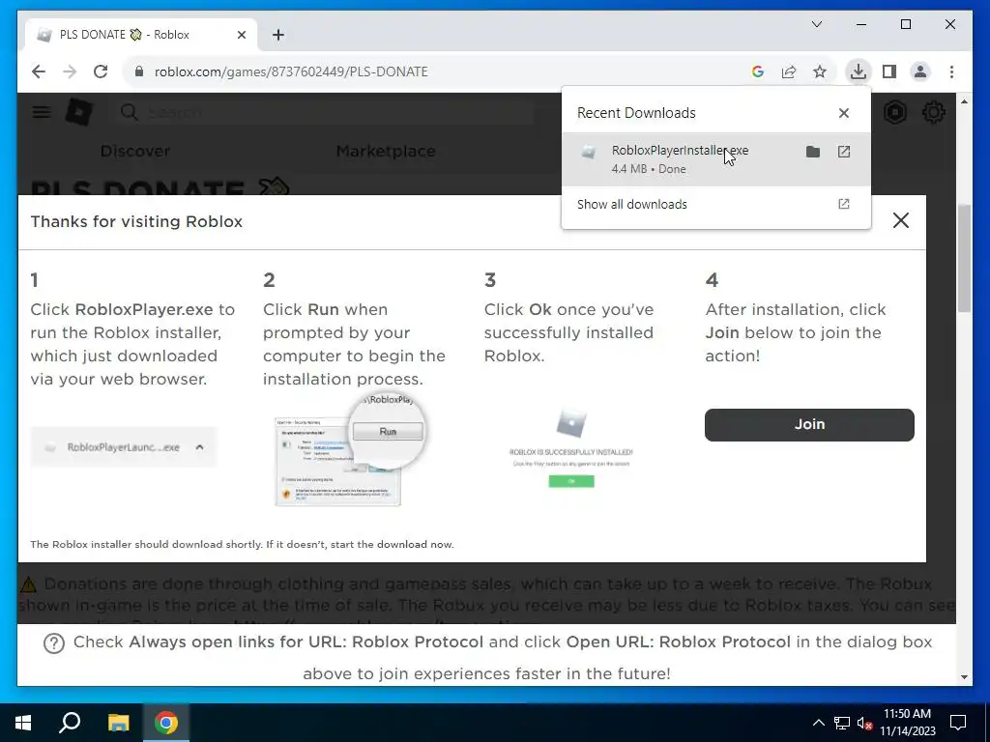Bookmark this tab with star icon
The width and height of the screenshot is (990, 742).
820,71
